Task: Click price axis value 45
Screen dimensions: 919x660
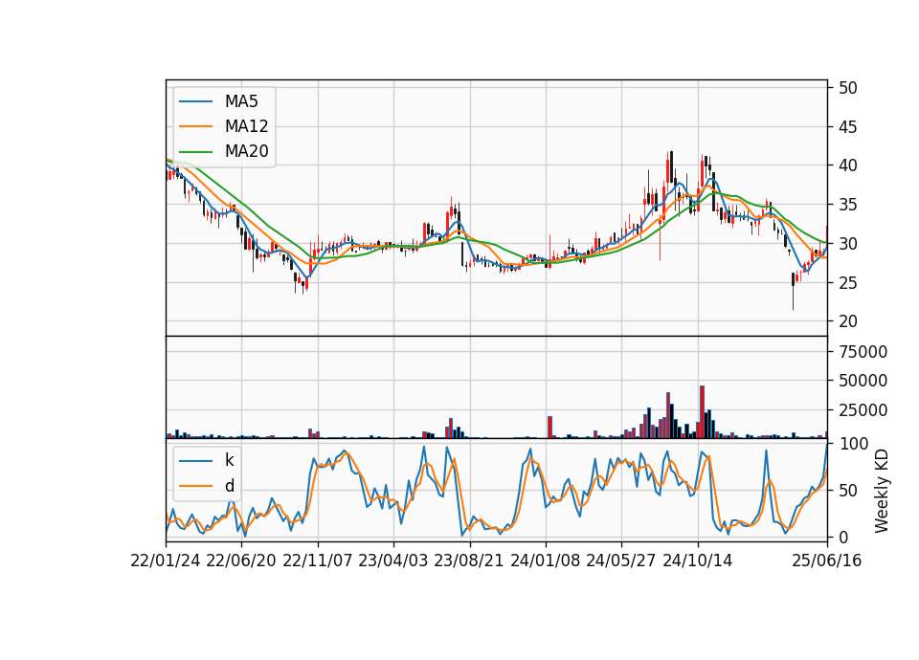Action: tap(848, 126)
